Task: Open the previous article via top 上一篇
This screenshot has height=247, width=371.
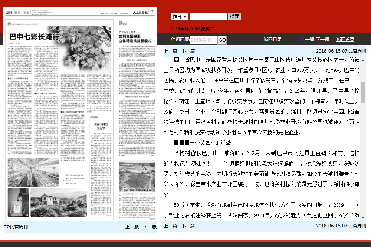Action: [x=170, y=50]
